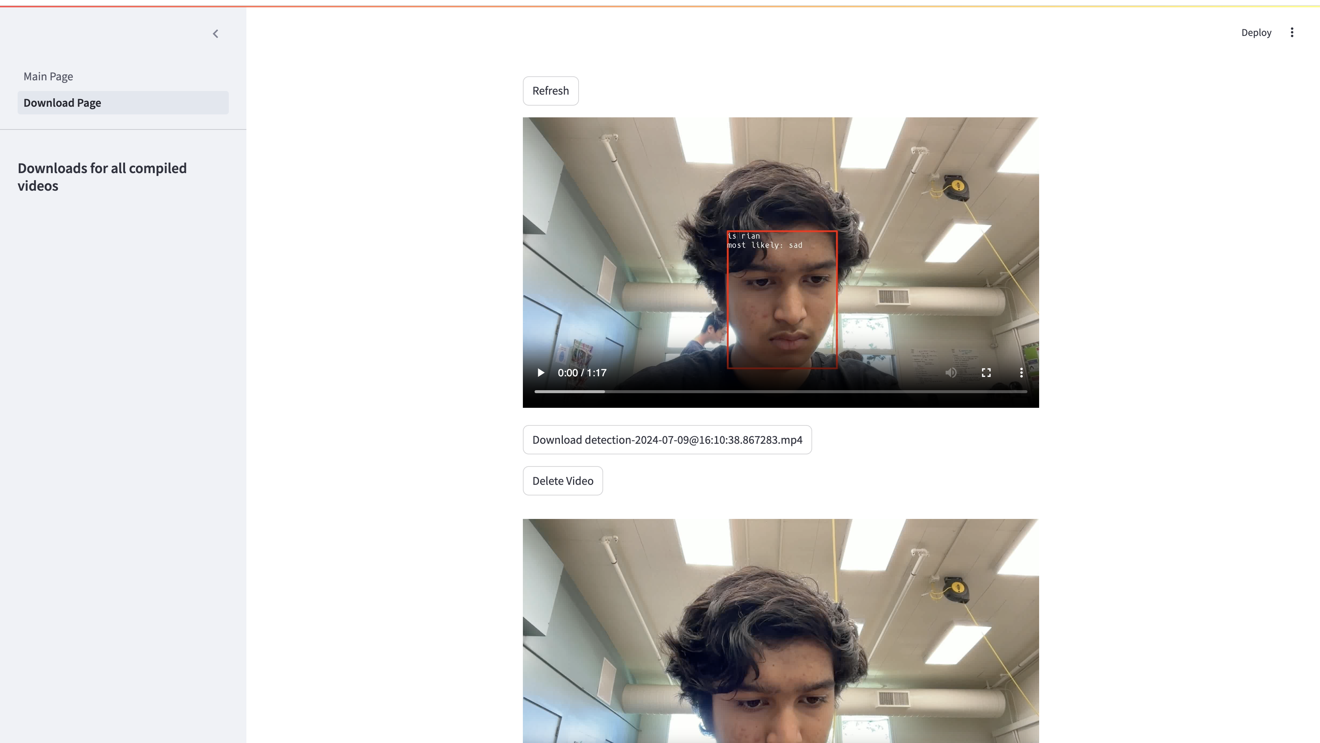Screen dimensions: 1320x743
Task: Open the app's three-dot main menu
Action: click(1292, 33)
